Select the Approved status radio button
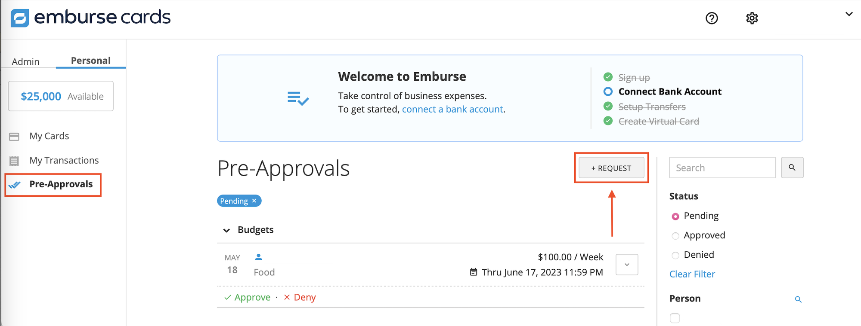Viewport: 861px width, 326px height. click(675, 236)
